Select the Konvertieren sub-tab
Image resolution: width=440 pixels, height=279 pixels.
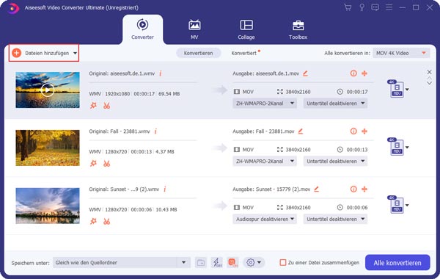pos(199,53)
